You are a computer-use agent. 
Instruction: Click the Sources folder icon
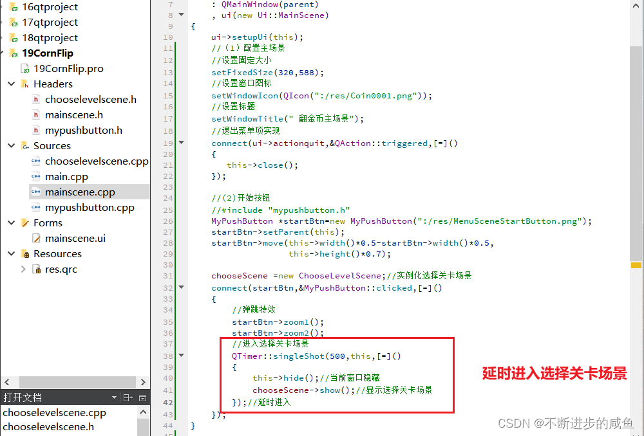pos(25,146)
